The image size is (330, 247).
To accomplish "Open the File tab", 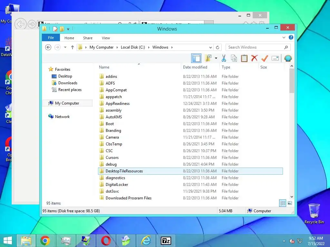I will (51, 38).
